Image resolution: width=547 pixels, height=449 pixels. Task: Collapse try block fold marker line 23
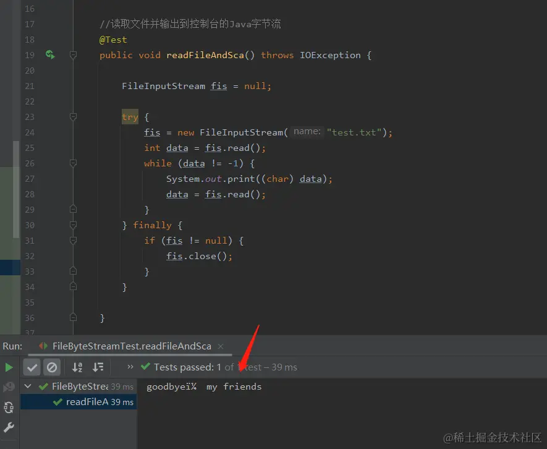pos(73,117)
